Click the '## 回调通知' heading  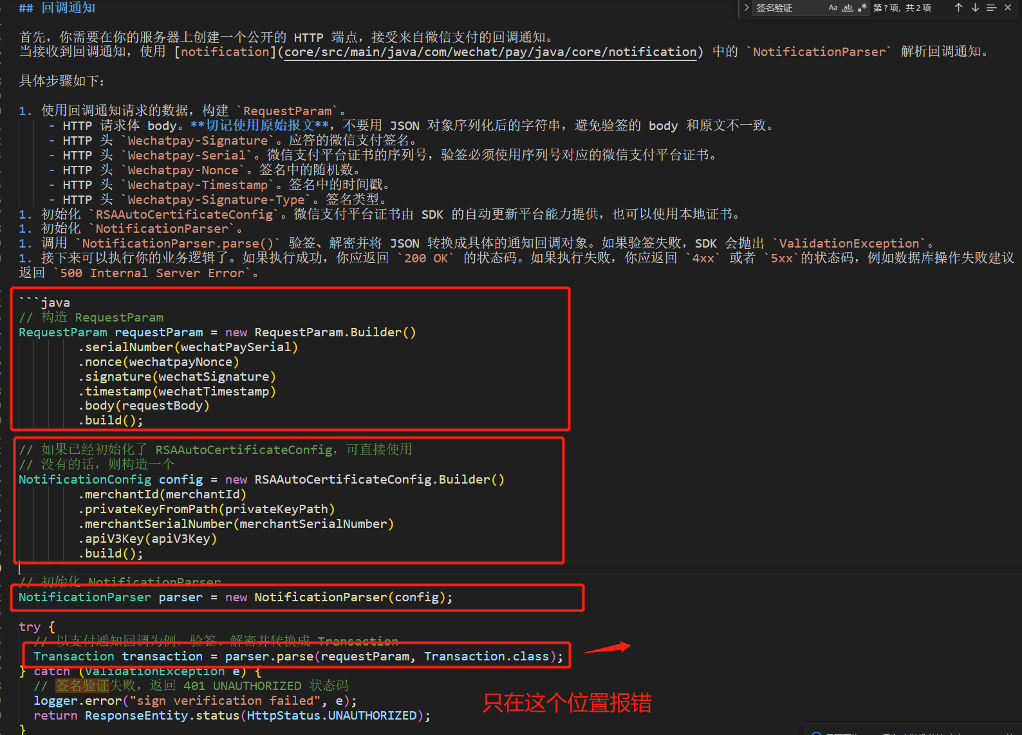[57, 8]
